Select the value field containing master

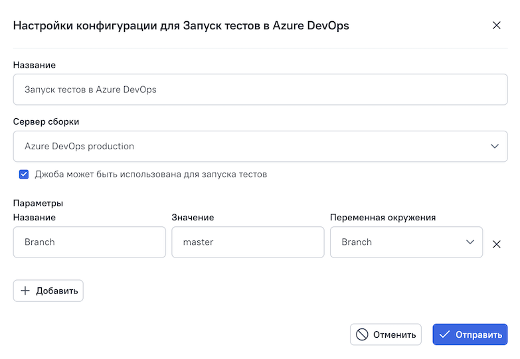coord(248,242)
